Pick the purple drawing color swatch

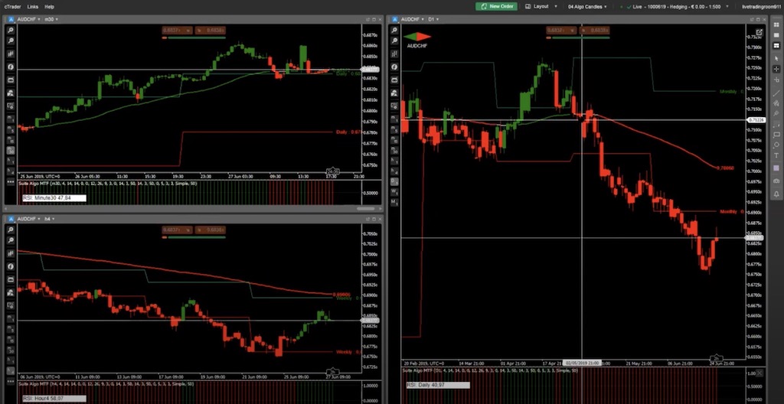(x=776, y=168)
